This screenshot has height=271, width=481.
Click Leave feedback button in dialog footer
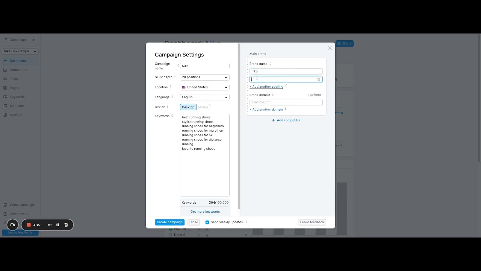pyautogui.click(x=312, y=222)
